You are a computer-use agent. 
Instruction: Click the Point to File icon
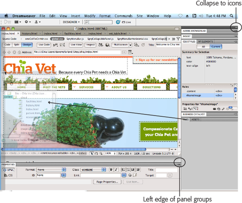130,175
